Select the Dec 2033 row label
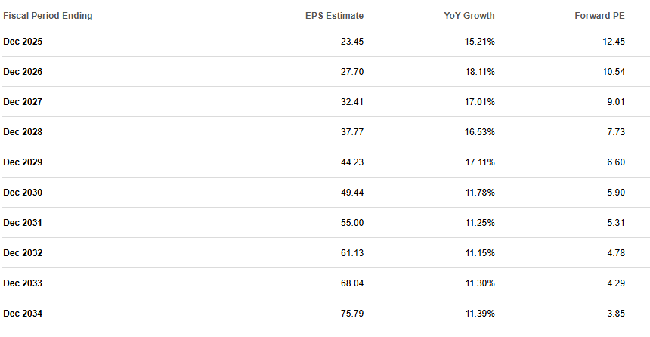 (23, 283)
